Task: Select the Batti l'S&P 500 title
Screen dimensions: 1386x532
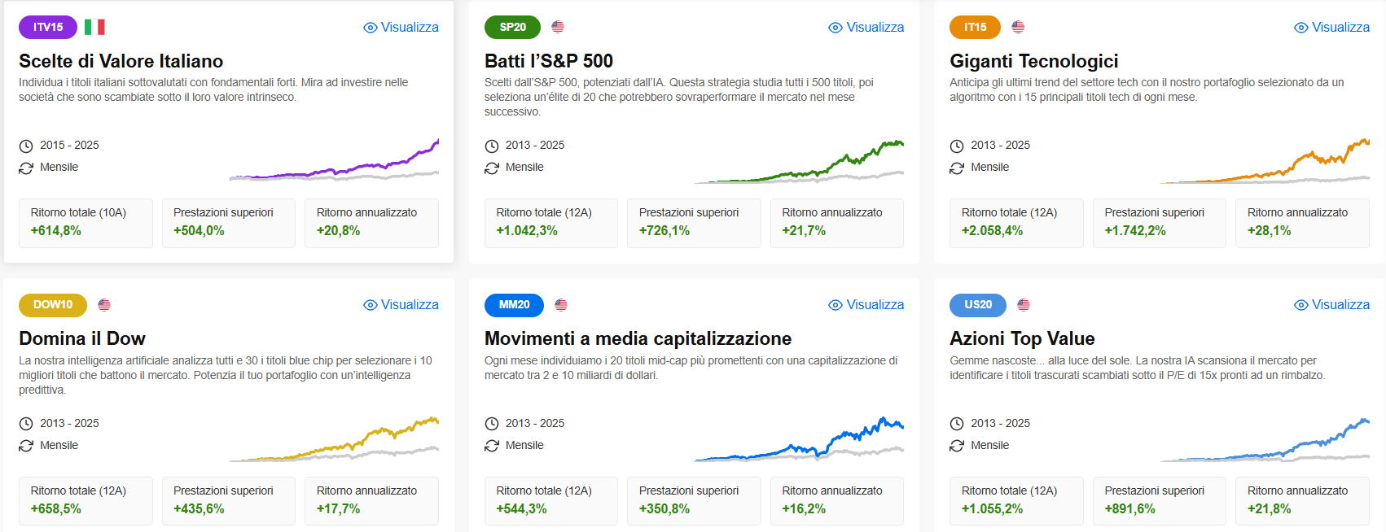Action: click(x=549, y=61)
